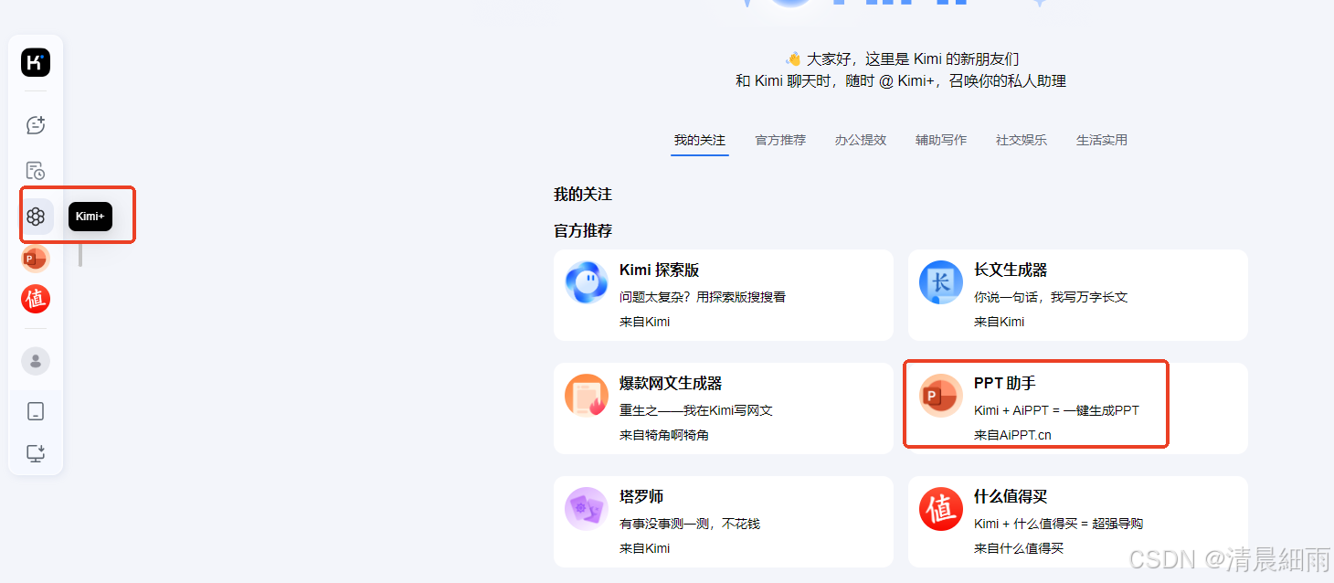Image resolution: width=1334 pixels, height=583 pixels.
Task: Click the text 问题太复杂？用探索版搜搜看
Action: click(x=703, y=297)
